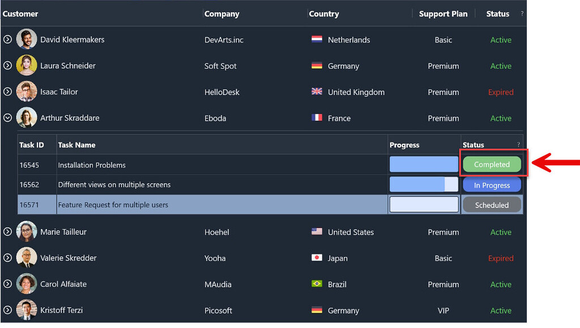Click the In Progress status button

click(x=492, y=185)
